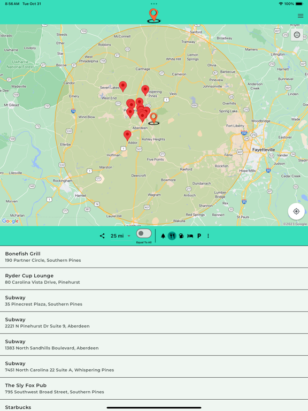Tap the red pin near Seven Lakes
Screen dimensions: 308x411
point(123,86)
